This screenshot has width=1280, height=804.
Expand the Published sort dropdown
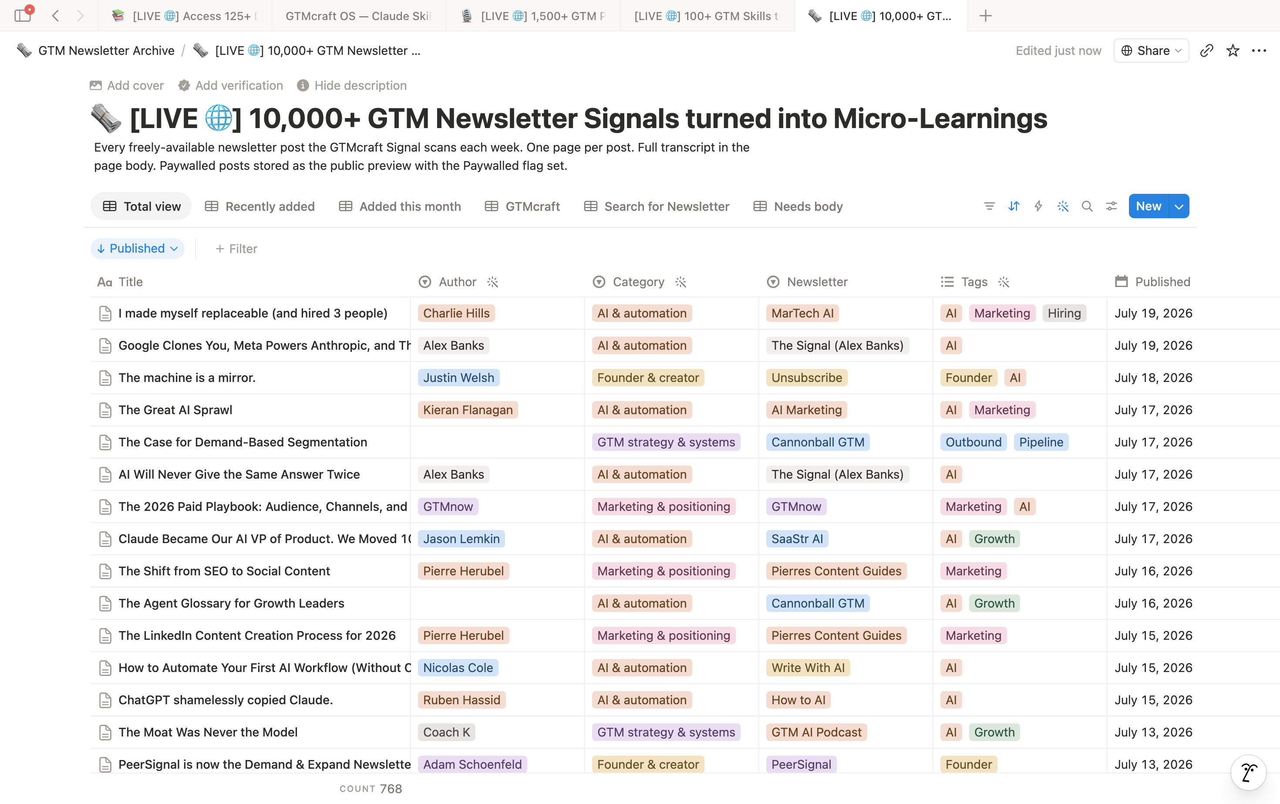(138, 248)
